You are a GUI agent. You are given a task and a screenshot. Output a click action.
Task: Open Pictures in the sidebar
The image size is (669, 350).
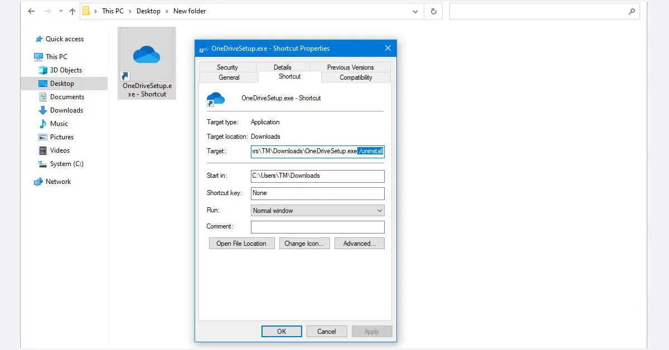pos(62,137)
